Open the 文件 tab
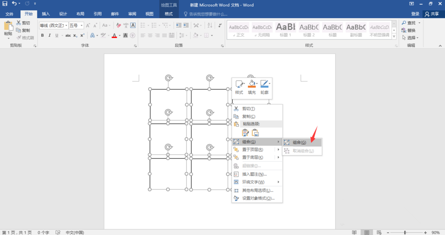This screenshot has height=235, width=445. pyautogui.click(x=9, y=14)
